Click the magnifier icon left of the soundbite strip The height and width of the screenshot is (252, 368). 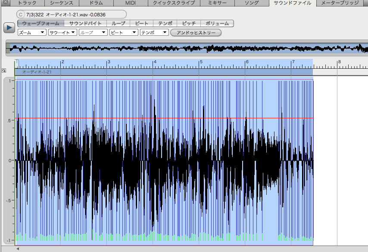(4, 71)
